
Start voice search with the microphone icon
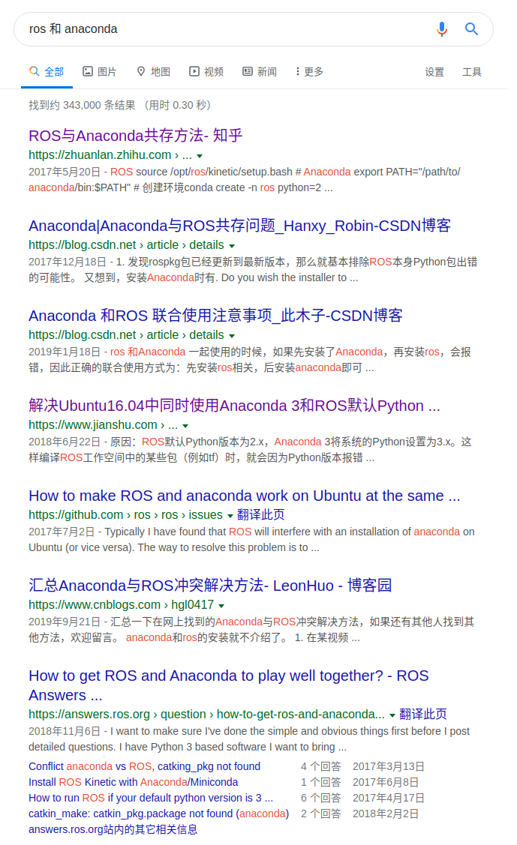(441, 29)
